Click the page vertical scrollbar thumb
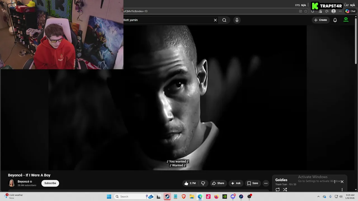The height and width of the screenshot is (201, 358). click(356, 40)
